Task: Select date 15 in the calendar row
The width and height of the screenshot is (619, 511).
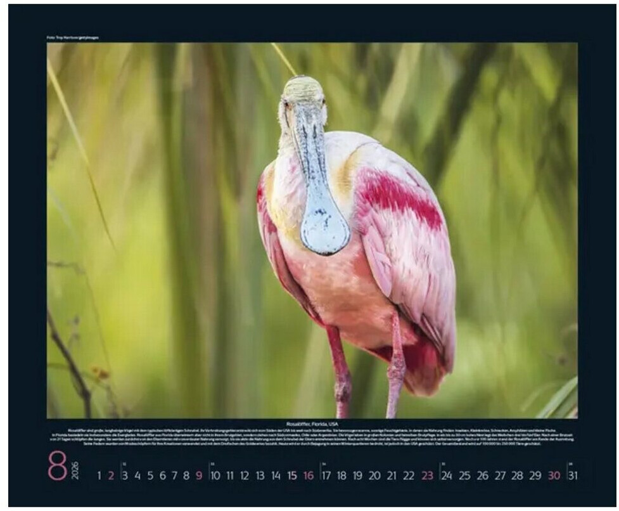Action: pyautogui.click(x=292, y=475)
